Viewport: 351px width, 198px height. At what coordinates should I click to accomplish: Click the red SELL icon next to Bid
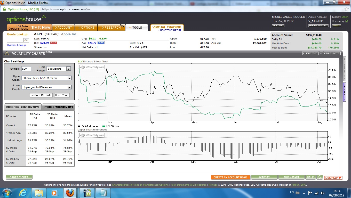53,43
